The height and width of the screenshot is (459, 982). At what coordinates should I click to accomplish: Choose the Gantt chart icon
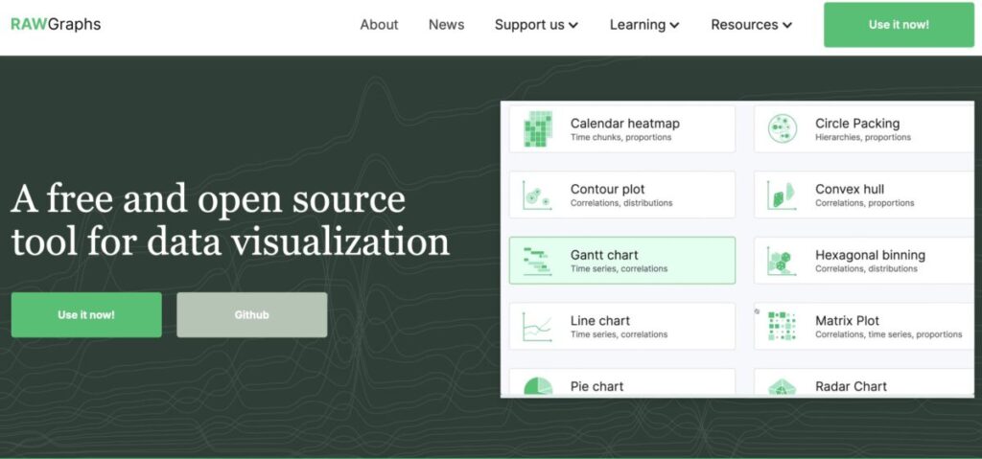click(538, 261)
